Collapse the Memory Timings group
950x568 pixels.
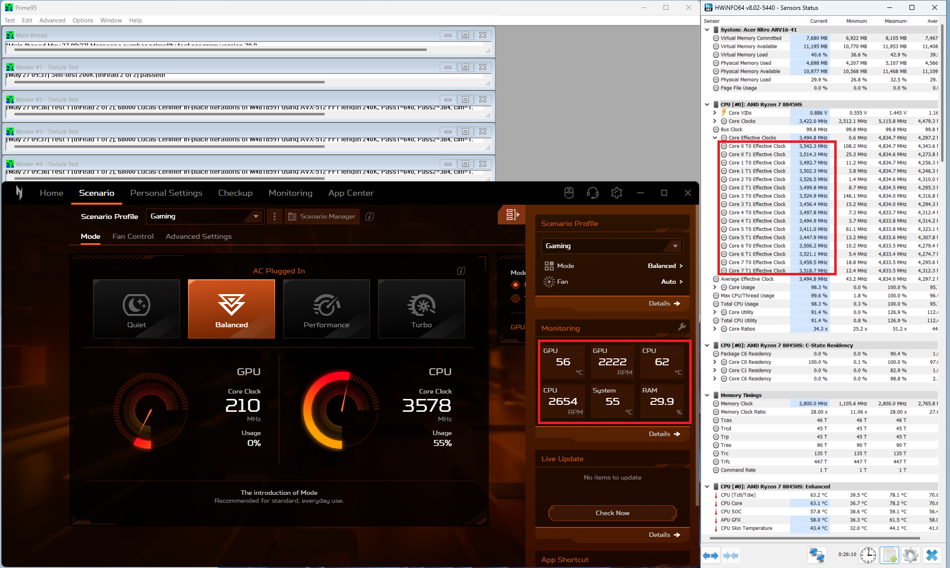tap(707, 395)
